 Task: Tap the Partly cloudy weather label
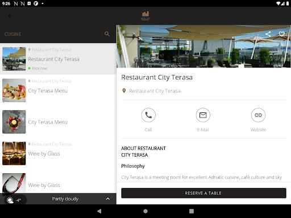(x=65, y=199)
